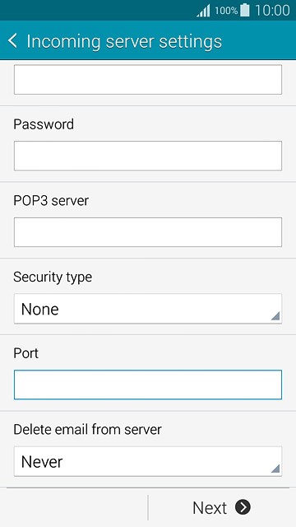This screenshot has width=296, height=527.
Task: Open the Security type dropdown showing None
Action: click(148, 309)
